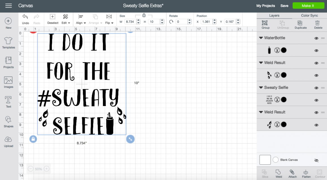
Task: Switch to the Layers tab
Action: click(x=274, y=15)
